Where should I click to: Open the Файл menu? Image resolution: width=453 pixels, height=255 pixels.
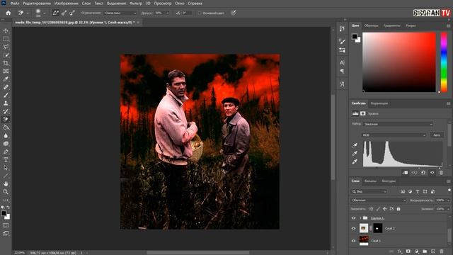(x=15, y=4)
